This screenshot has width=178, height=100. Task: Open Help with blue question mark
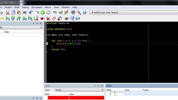(85, 12)
